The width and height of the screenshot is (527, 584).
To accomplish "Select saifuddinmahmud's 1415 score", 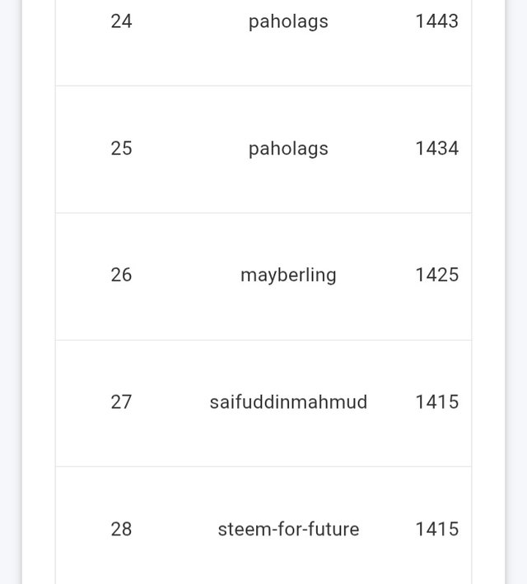I will point(436,402).
